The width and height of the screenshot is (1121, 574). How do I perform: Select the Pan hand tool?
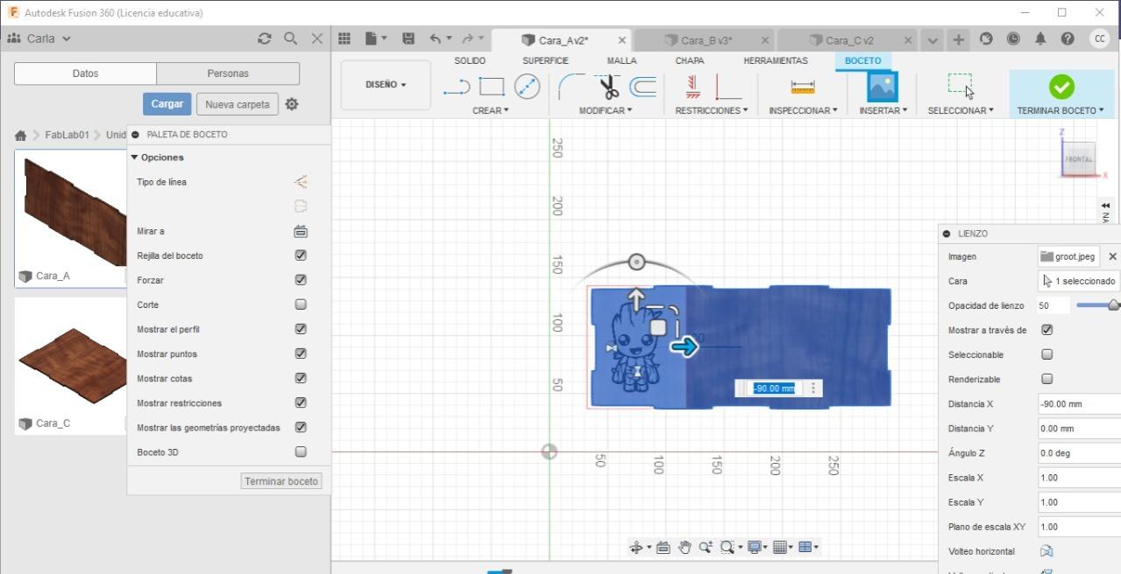tap(685, 547)
